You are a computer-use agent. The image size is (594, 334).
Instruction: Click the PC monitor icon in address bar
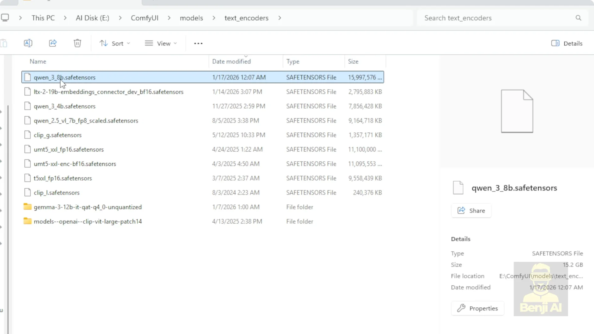pyautogui.click(x=5, y=18)
